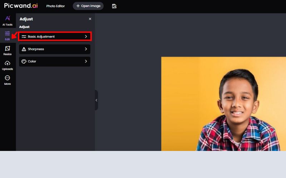
Task: Expand the Sharpness chevron arrow
Action: [86, 49]
